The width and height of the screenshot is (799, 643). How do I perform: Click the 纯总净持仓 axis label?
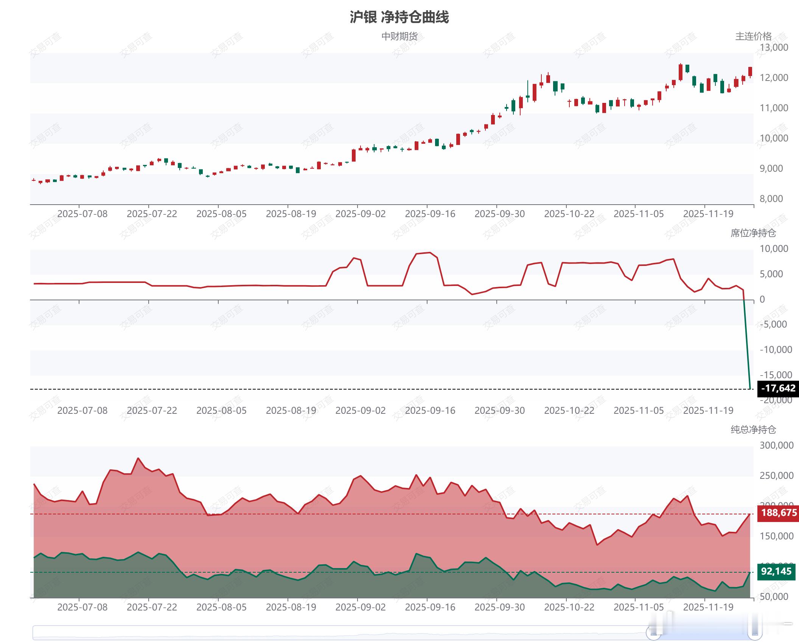[753, 430]
